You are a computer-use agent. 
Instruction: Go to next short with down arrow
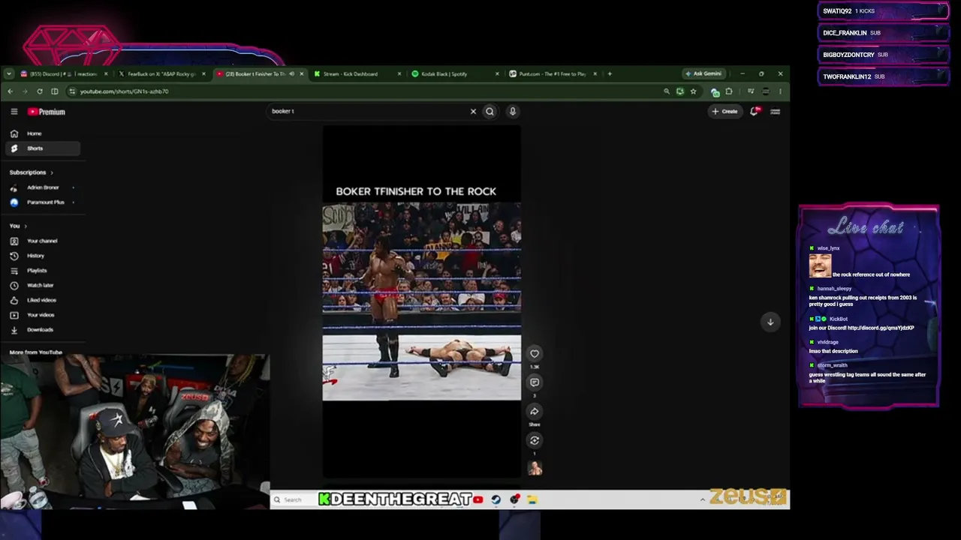coord(770,322)
